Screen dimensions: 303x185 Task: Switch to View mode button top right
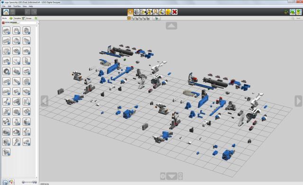pos(293,12)
